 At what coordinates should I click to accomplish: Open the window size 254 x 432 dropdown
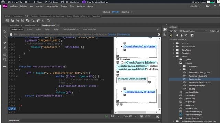click(130, 116)
